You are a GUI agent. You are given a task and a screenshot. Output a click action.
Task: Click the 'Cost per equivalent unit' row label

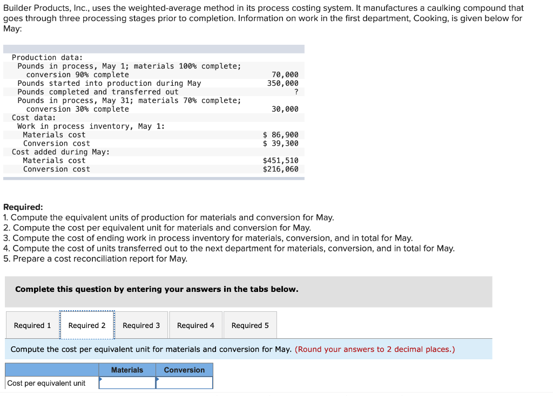(46, 383)
